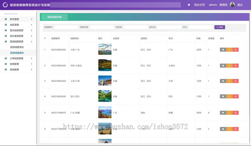Delete the 浙江-四川 route
The width and height of the screenshot is (251, 146).
click(235, 96)
